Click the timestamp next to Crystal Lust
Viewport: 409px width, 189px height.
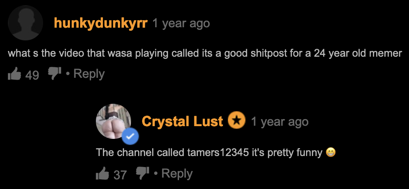tap(280, 122)
